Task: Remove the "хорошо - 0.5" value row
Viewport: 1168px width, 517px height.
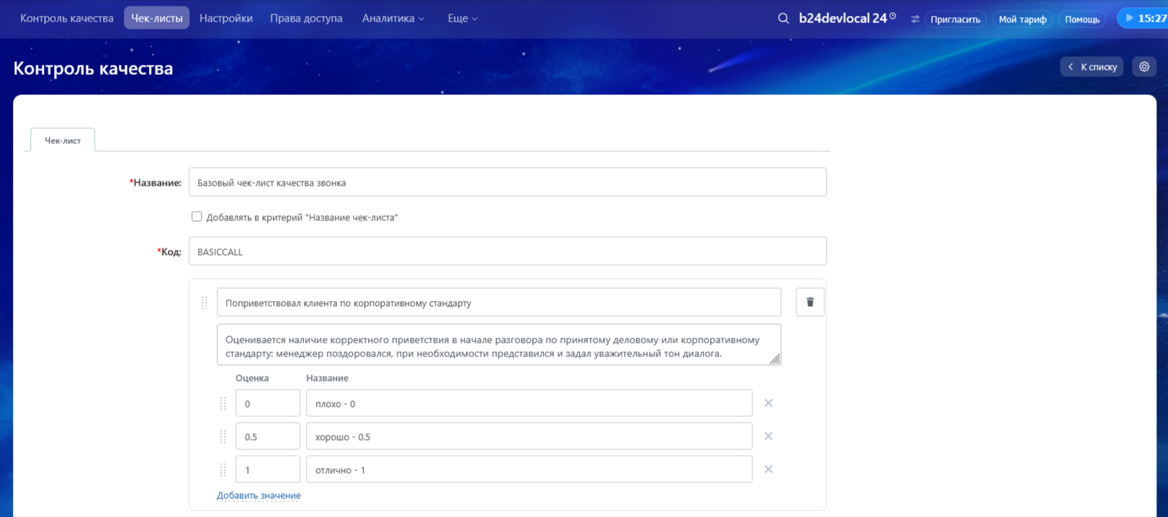Action: [768, 436]
